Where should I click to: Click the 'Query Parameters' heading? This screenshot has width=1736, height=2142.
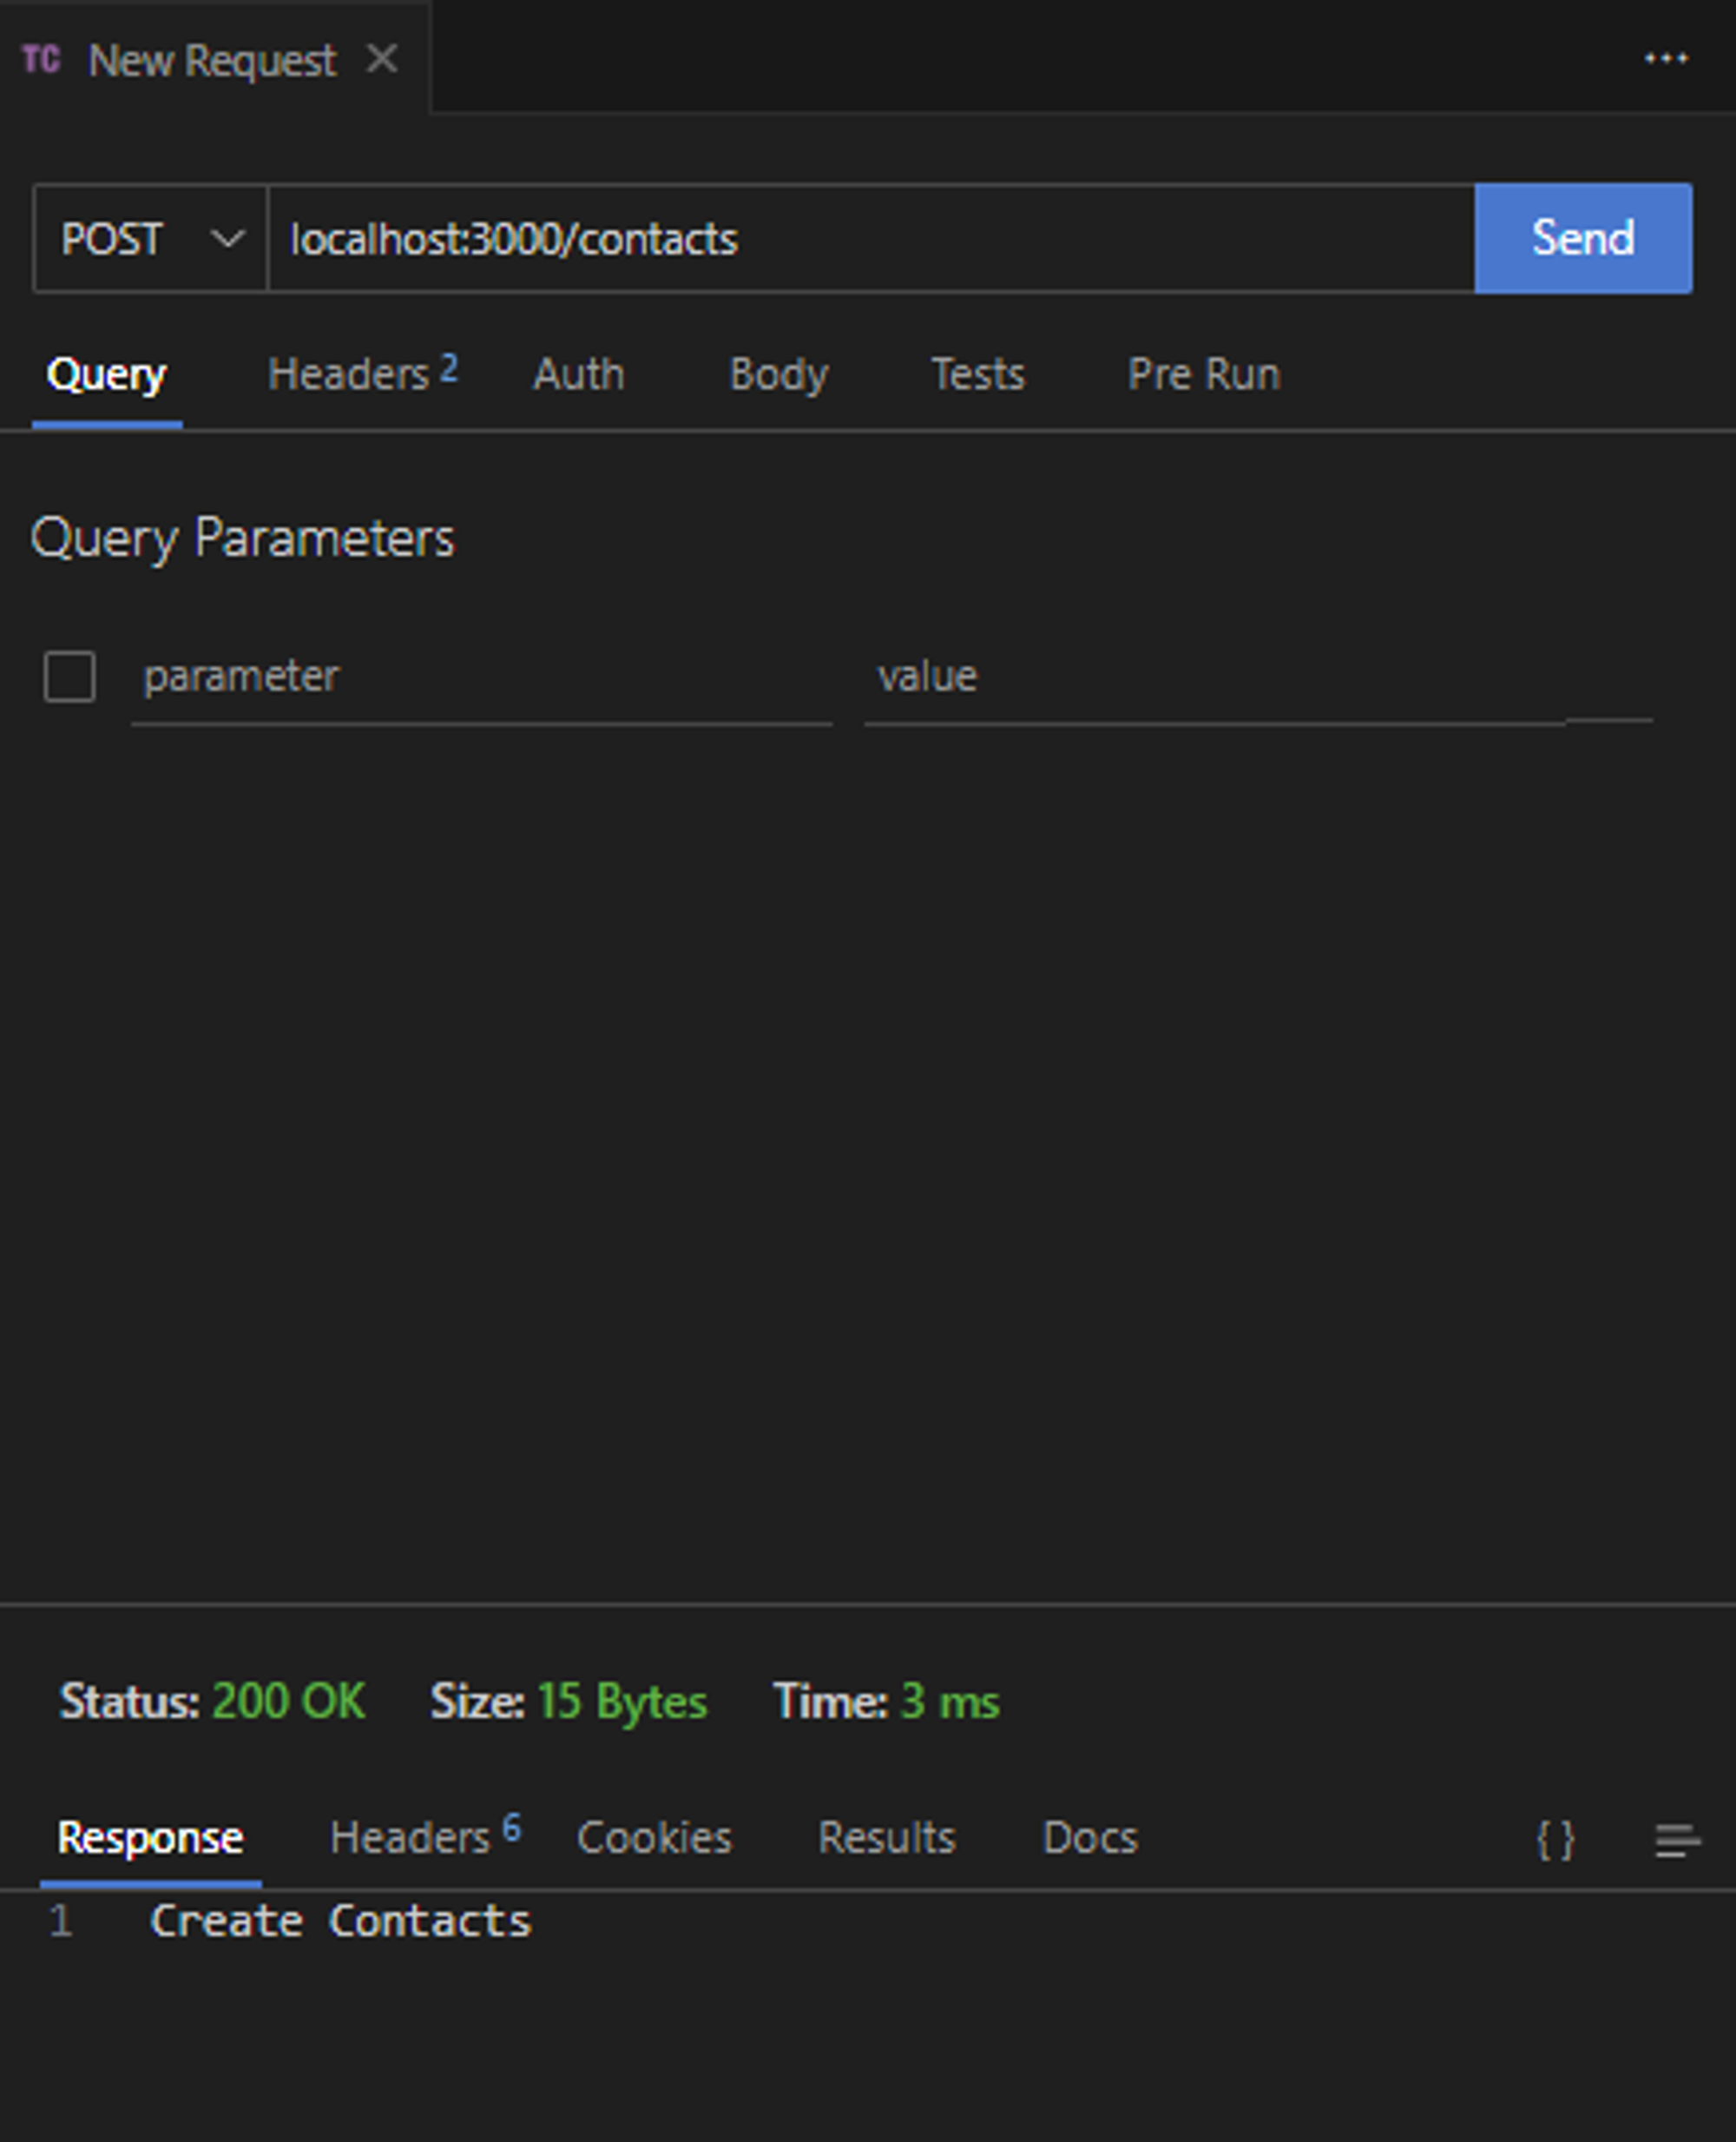point(242,539)
